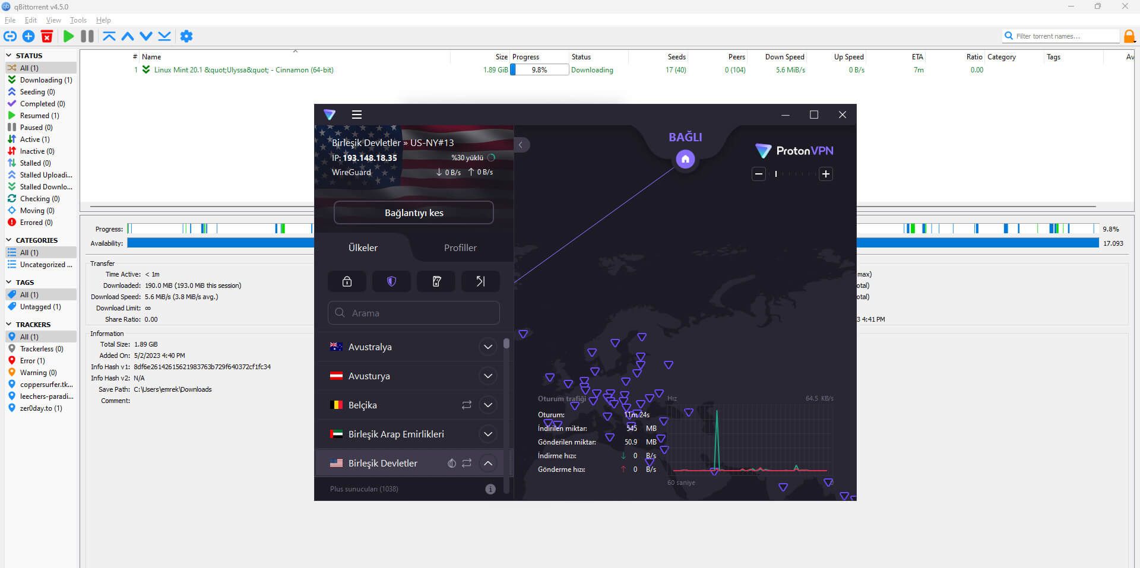The image size is (1140, 568).
Task: Select Untagged (1) filter
Action: 40,306
